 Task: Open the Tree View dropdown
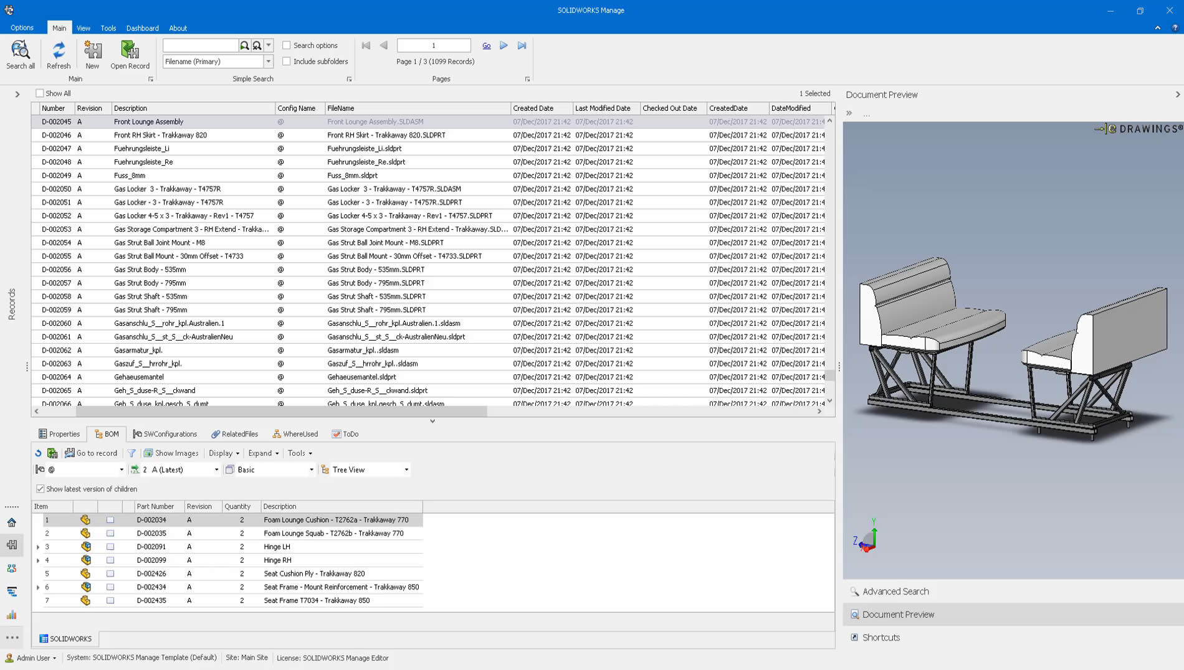[x=406, y=469]
